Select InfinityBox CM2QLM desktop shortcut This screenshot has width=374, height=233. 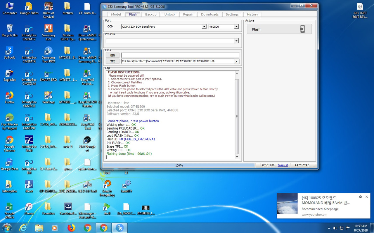pyautogui.click(x=29, y=77)
